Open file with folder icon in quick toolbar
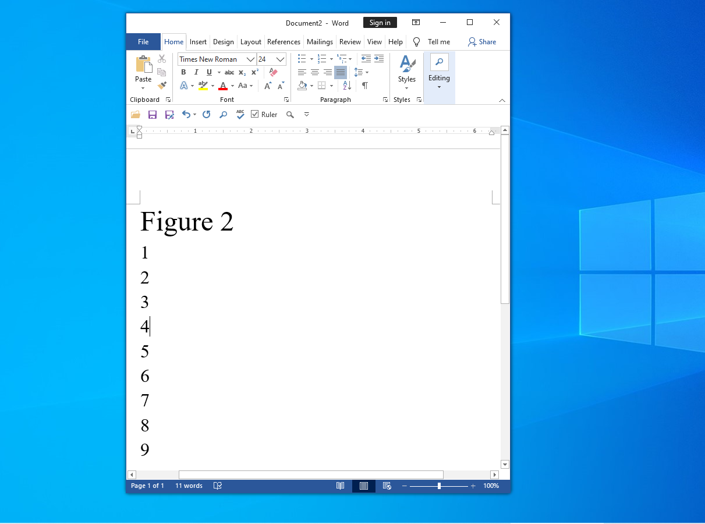The width and height of the screenshot is (705, 524). click(136, 115)
